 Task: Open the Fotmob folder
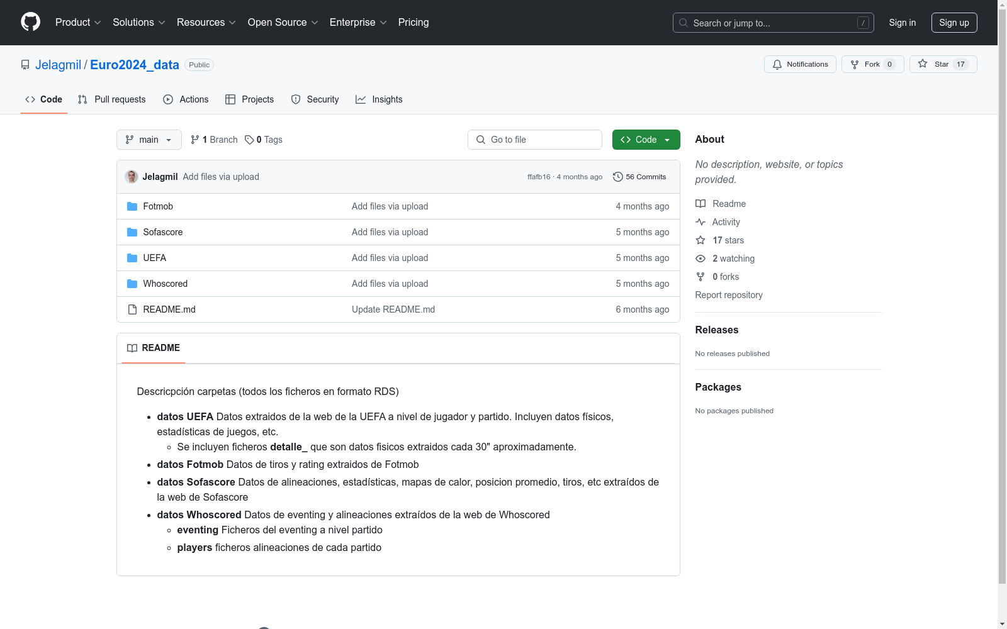point(158,206)
